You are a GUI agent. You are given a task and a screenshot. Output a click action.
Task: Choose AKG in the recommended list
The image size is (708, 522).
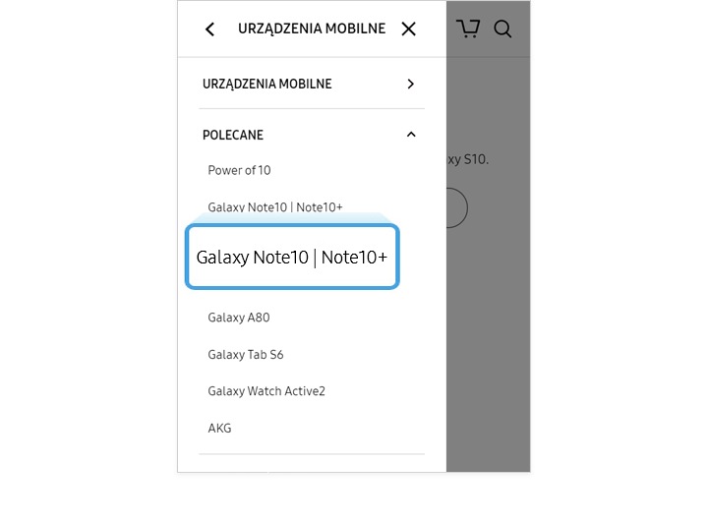pos(219,428)
